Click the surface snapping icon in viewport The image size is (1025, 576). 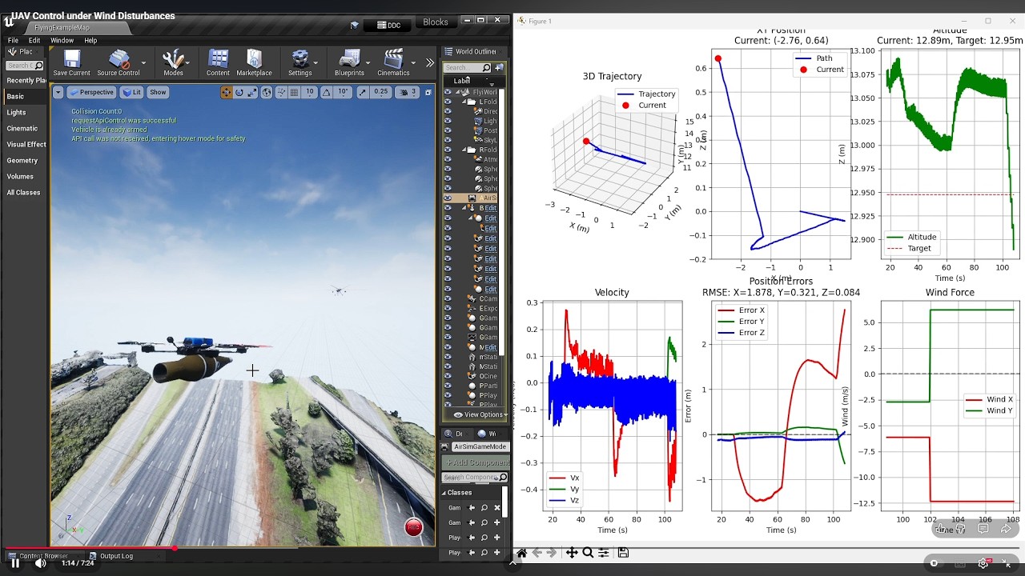[x=280, y=92]
